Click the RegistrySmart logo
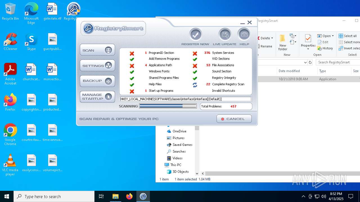Viewport: 360px width, 202px height. pos(113,28)
